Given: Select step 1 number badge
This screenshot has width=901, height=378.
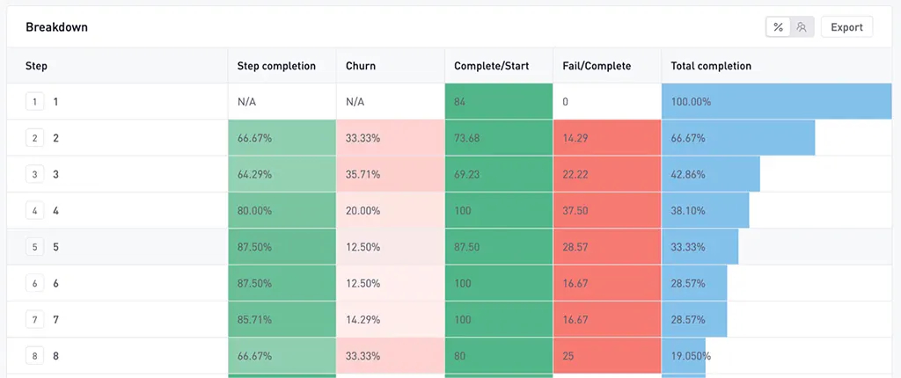Looking at the screenshot, I should [35, 102].
